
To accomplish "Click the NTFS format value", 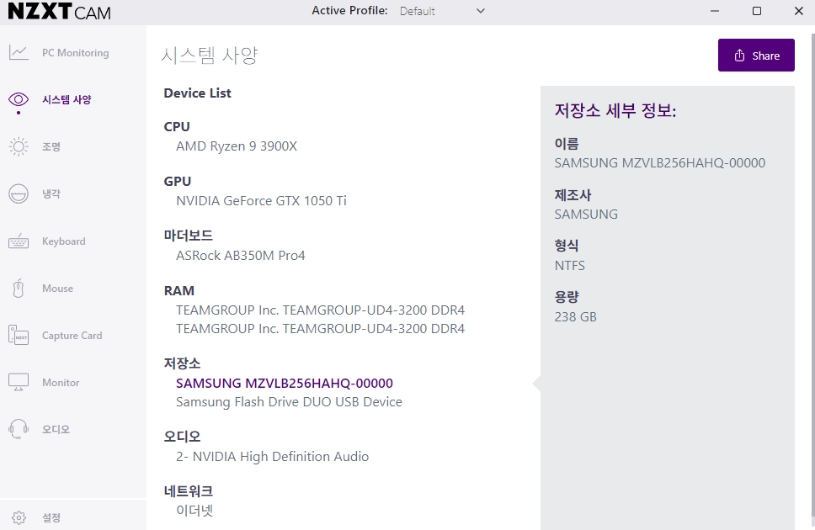I will tap(570, 266).
